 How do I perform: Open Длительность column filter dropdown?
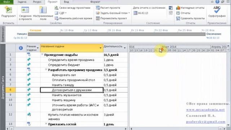click(x=125, y=48)
